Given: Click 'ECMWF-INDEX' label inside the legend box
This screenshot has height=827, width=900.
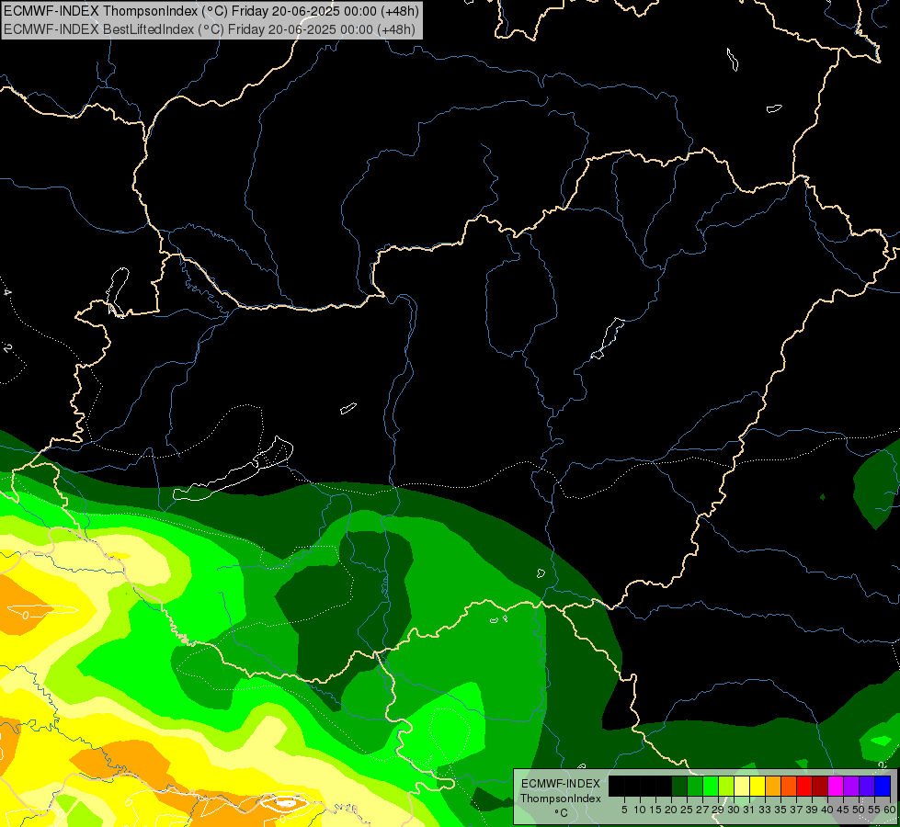Looking at the screenshot, I should pos(561,784).
